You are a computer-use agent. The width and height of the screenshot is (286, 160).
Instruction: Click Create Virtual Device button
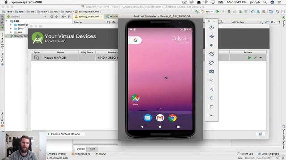[x=65, y=134]
